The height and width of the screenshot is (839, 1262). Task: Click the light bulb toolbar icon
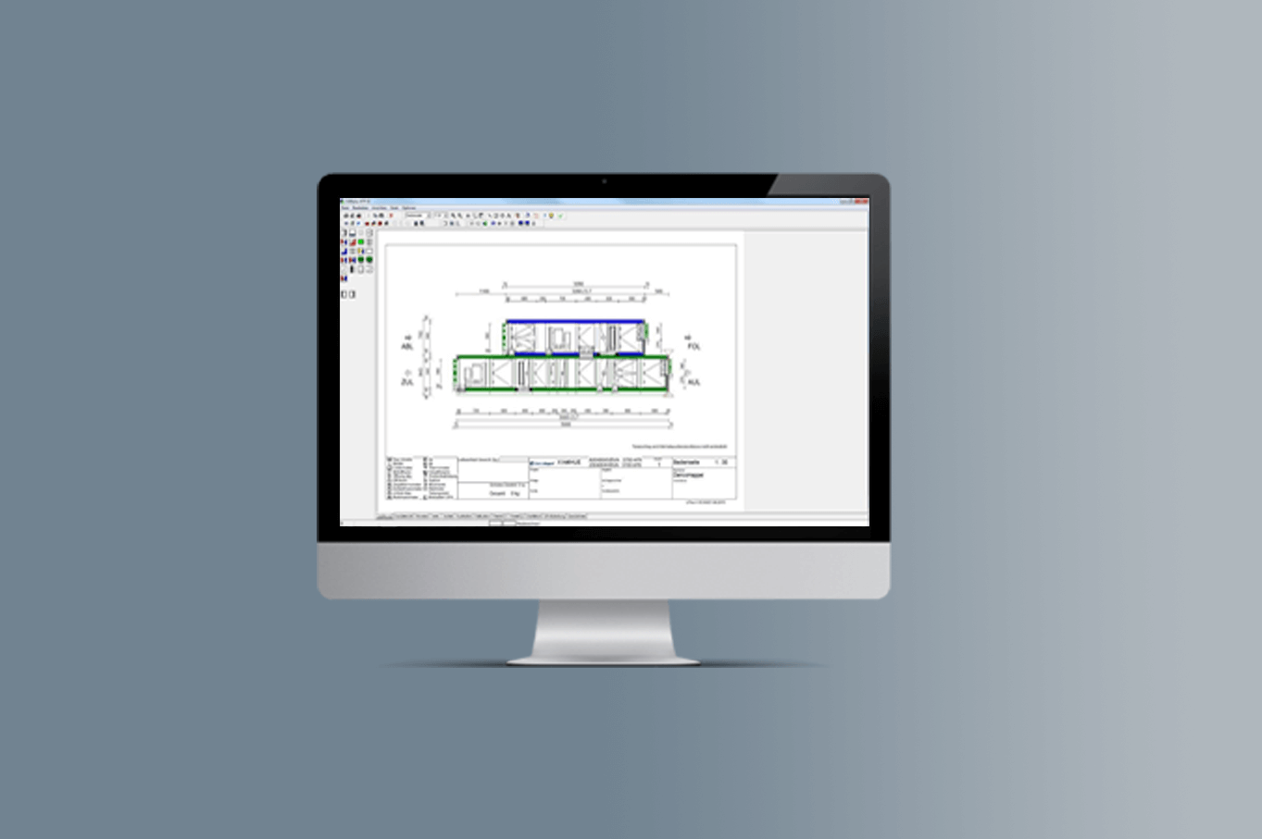pos(551,216)
